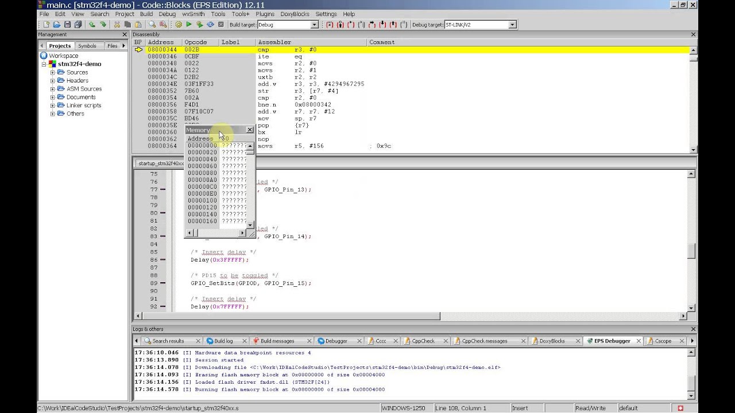This screenshot has width=735, height=413.
Task: Open the Debug target ST-LINK/V2 dropdown
Action: [x=512, y=25]
